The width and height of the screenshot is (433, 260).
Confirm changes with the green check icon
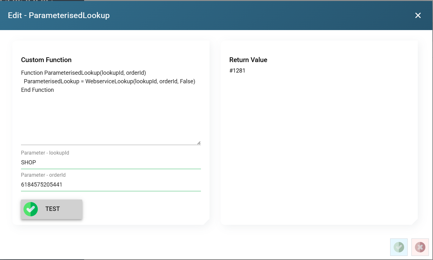click(399, 247)
